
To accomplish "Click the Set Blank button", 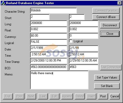I will point(107,86).
